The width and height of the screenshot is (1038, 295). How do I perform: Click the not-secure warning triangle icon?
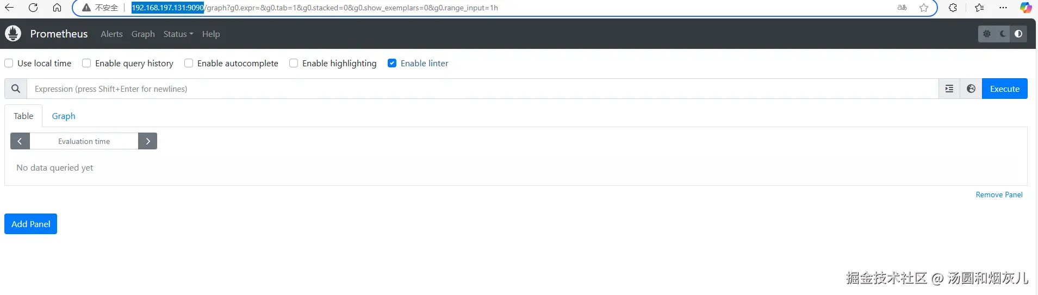(x=86, y=8)
